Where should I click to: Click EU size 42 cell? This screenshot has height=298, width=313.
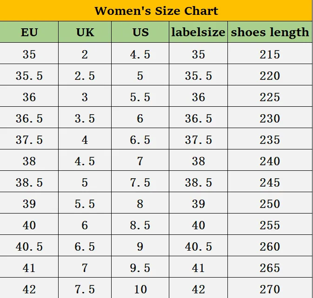click(x=29, y=288)
